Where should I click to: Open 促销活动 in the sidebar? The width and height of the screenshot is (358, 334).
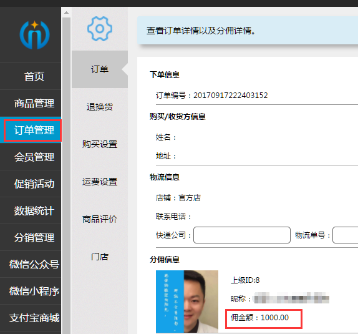click(34, 184)
